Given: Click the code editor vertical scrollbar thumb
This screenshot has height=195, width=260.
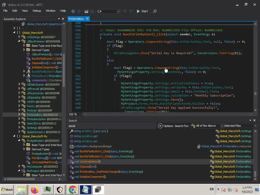Looking at the screenshot, I should point(255,94).
